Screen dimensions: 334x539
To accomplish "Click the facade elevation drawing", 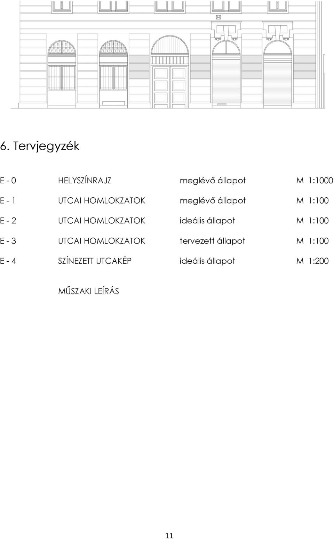I will [x=168, y=55].
